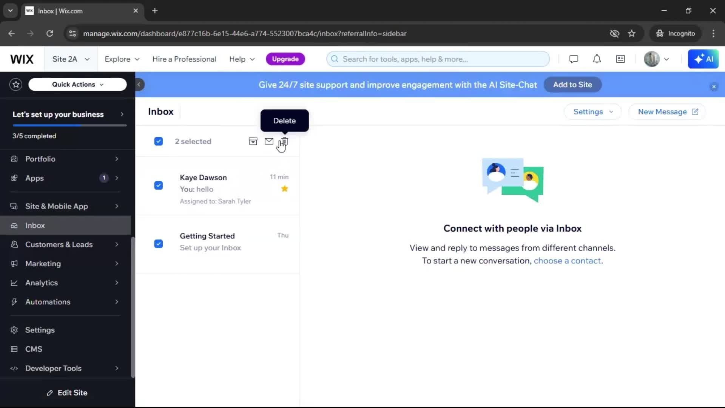Open the Kaye Dawson conversation
725x408 pixels.
(x=217, y=186)
